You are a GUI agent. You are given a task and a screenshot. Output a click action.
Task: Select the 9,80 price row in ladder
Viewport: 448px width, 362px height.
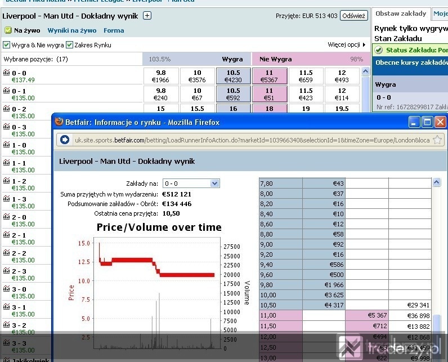pyautogui.click(x=345, y=284)
